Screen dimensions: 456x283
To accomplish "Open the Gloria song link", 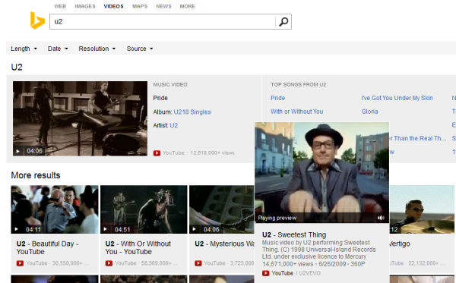I will pyautogui.click(x=369, y=112).
